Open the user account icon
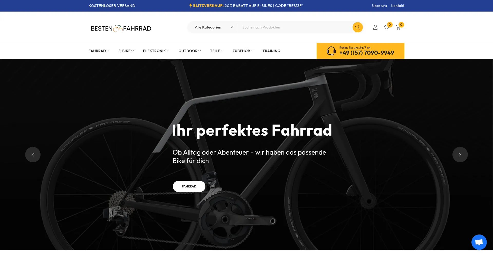This screenshot has height=255, width=493. [x=375, y=27]
